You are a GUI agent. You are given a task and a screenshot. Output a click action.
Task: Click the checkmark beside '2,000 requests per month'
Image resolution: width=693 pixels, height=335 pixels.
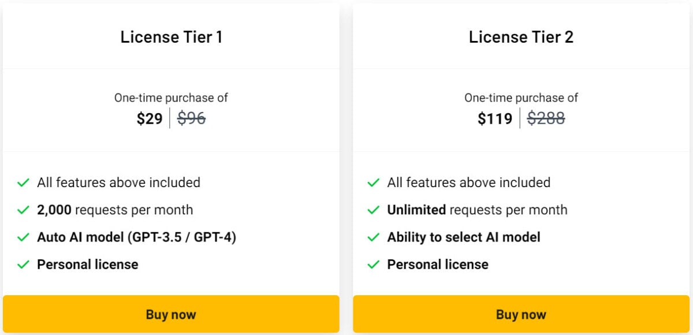click(x=23, y=210)
